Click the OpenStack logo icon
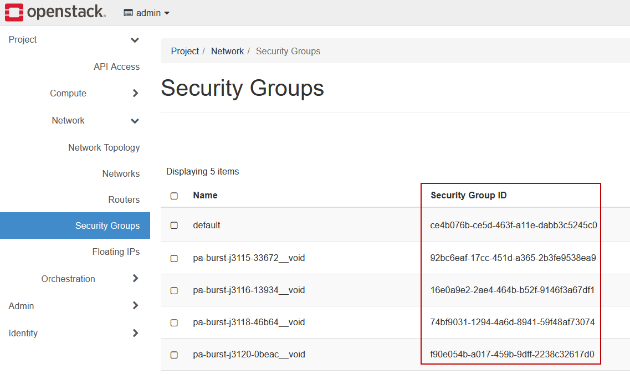630x374 pixels. click(x=14, y=12)
